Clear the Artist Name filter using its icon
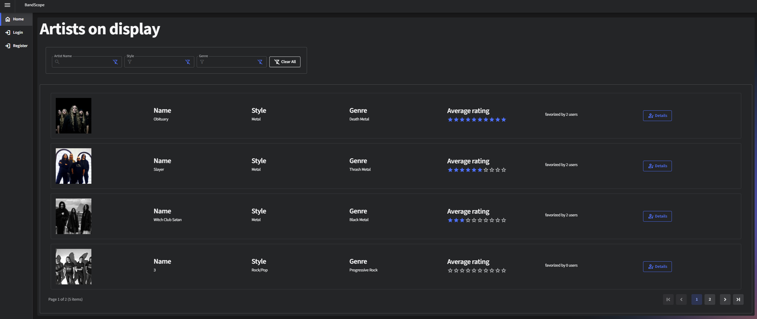Image resolution: width=757 pixels, height=319 pixels. point(115,62)
